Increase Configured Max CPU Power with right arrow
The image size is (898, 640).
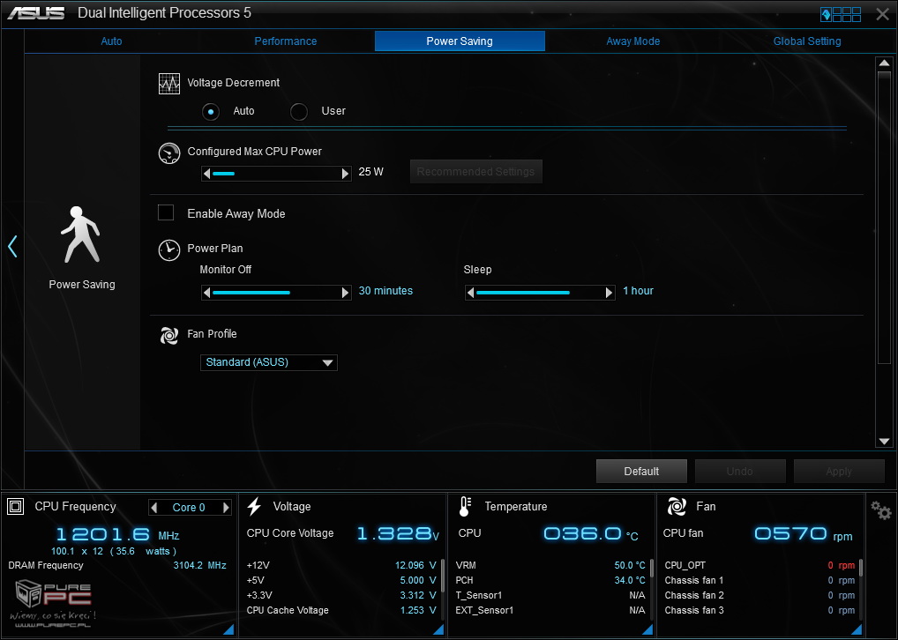click(345, 174)
